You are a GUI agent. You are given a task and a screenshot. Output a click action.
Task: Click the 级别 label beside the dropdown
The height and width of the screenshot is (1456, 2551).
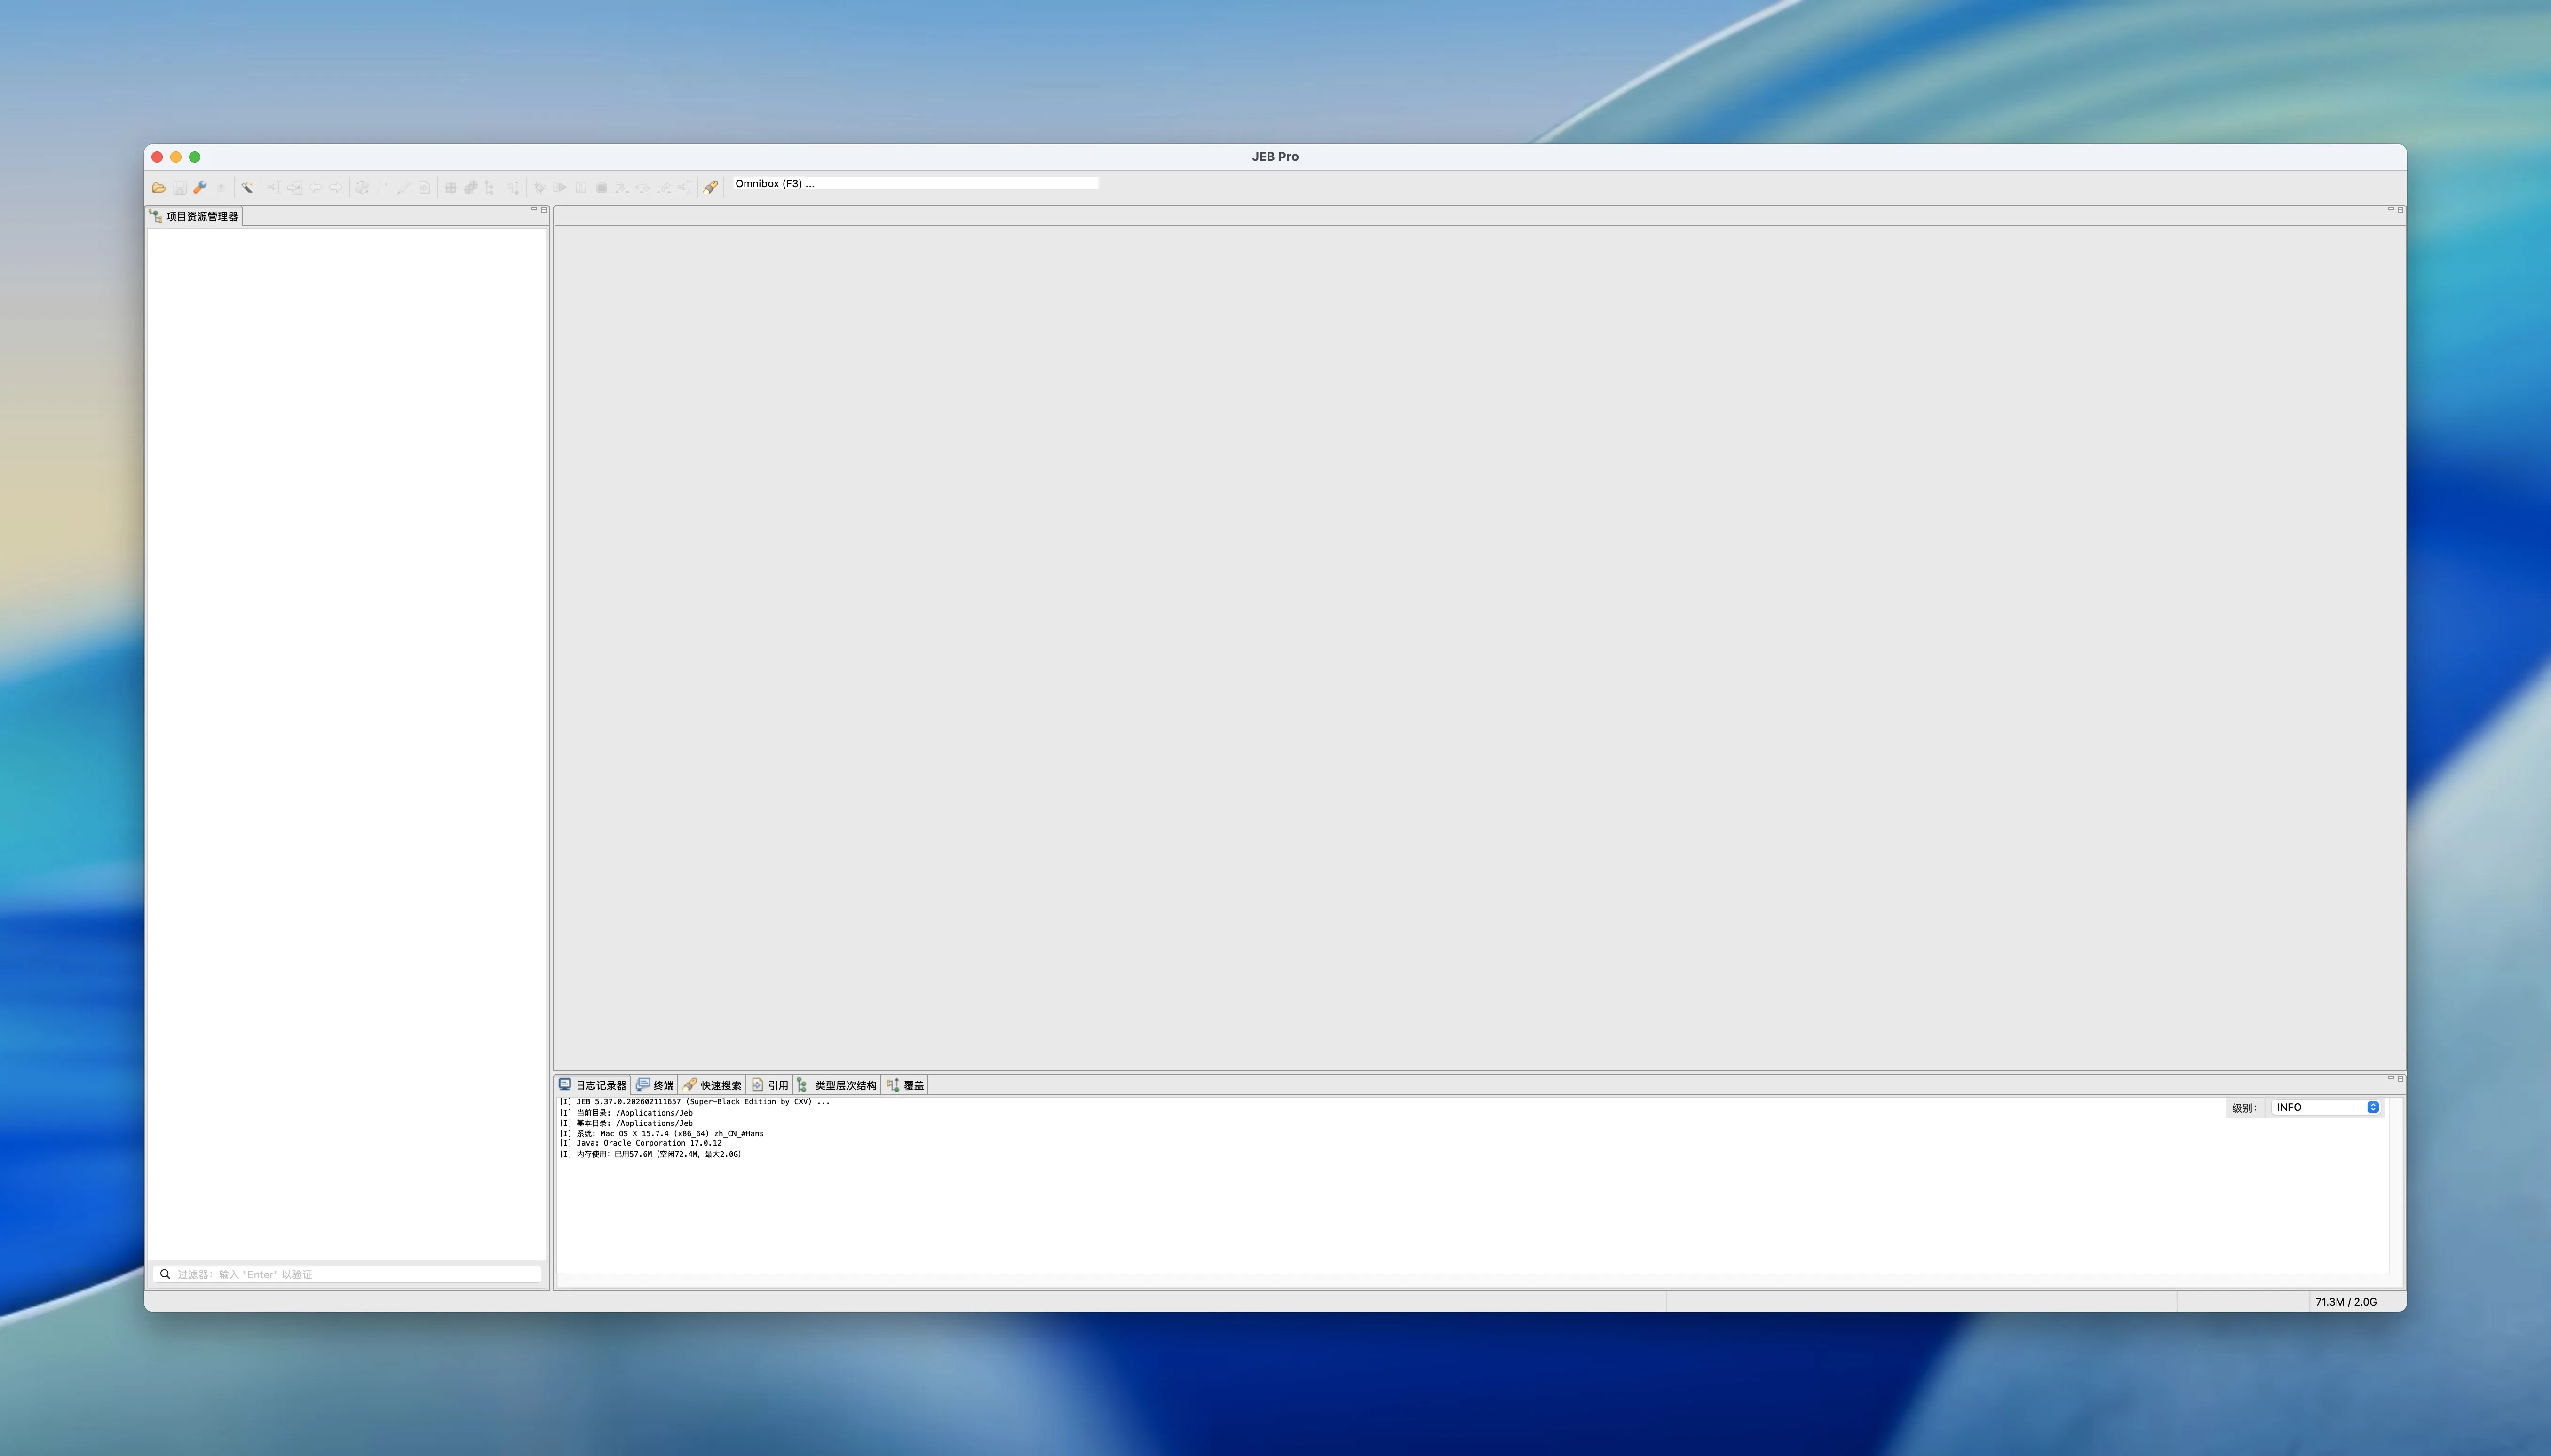2243,1108
